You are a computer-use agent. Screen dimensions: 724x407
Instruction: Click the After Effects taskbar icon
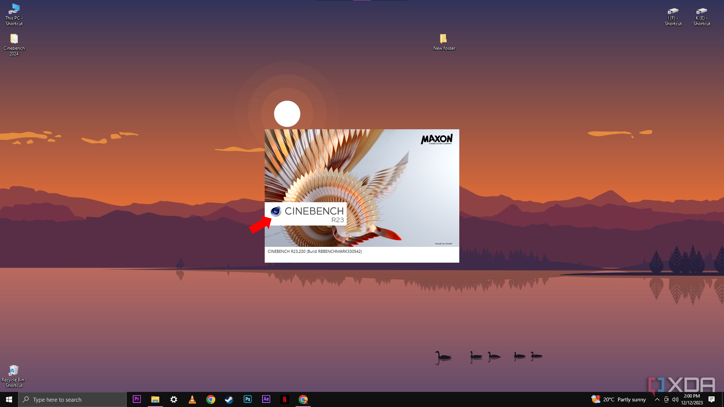pyautogui.click(x=267, y=399)
